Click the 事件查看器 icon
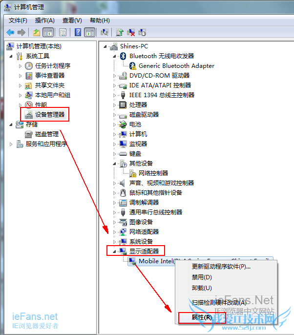This screenshot has width=294, height=335. click(x=29, y=76)
